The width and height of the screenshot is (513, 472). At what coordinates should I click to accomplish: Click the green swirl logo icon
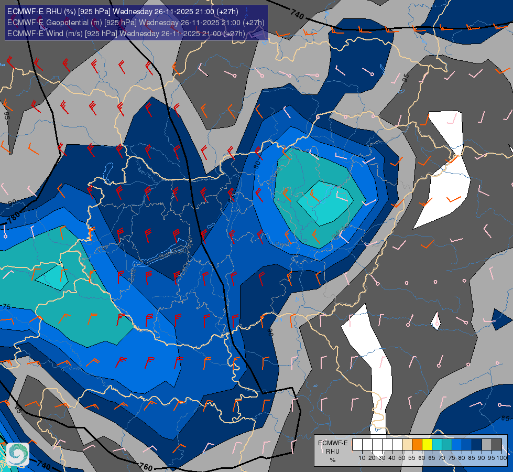coord(18,454)
